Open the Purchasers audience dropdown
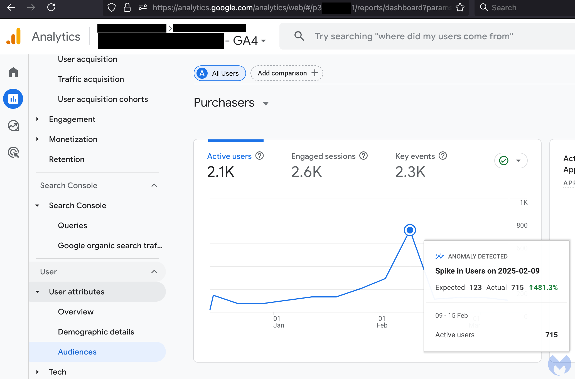Screen dimensions: 575x379 click(x=266, y=104)
